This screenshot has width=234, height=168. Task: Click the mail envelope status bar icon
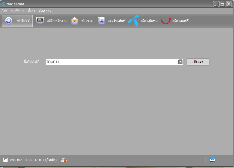212,160
